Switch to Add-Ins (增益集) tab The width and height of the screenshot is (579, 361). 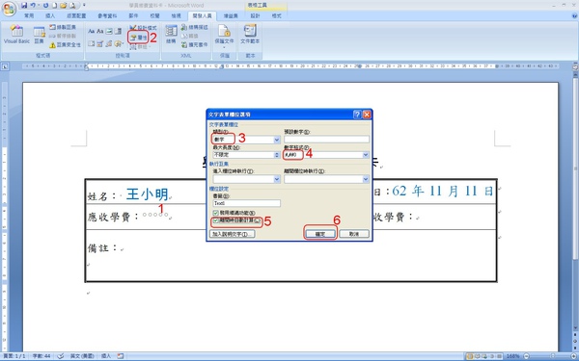[231, 16]
